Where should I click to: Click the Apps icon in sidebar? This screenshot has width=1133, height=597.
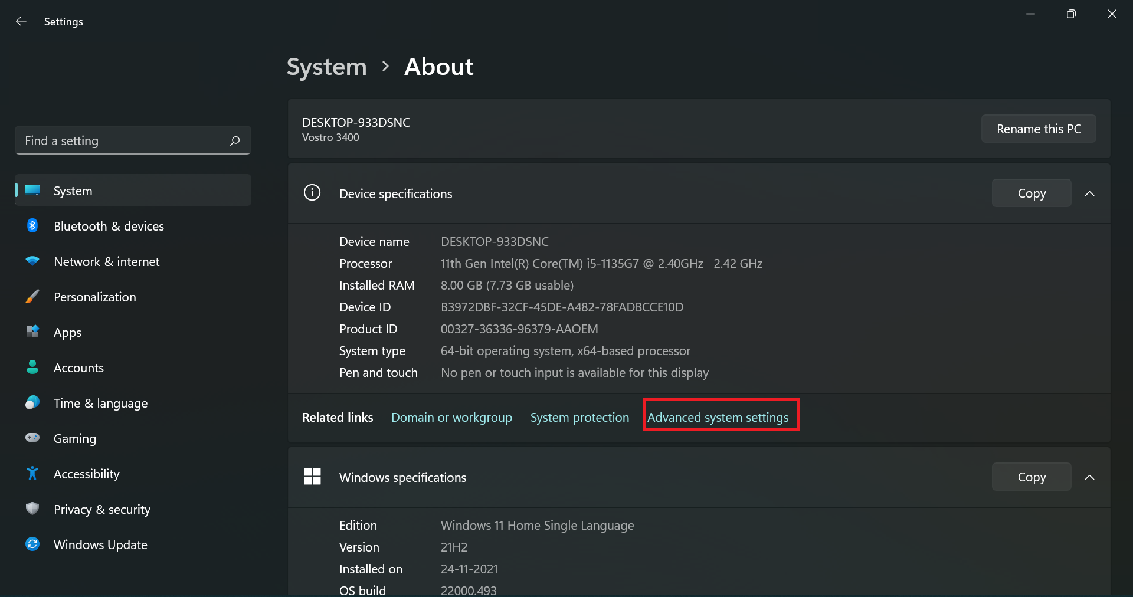pyautogui.click(x=32, y=332)
